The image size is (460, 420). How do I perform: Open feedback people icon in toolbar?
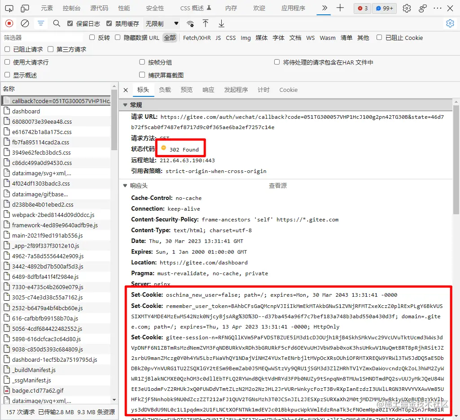point(422,8)
